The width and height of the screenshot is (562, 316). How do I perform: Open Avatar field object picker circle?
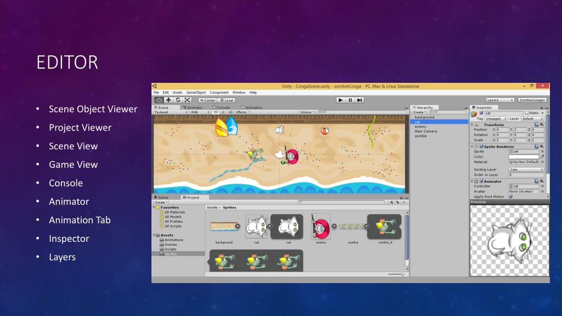542,191
